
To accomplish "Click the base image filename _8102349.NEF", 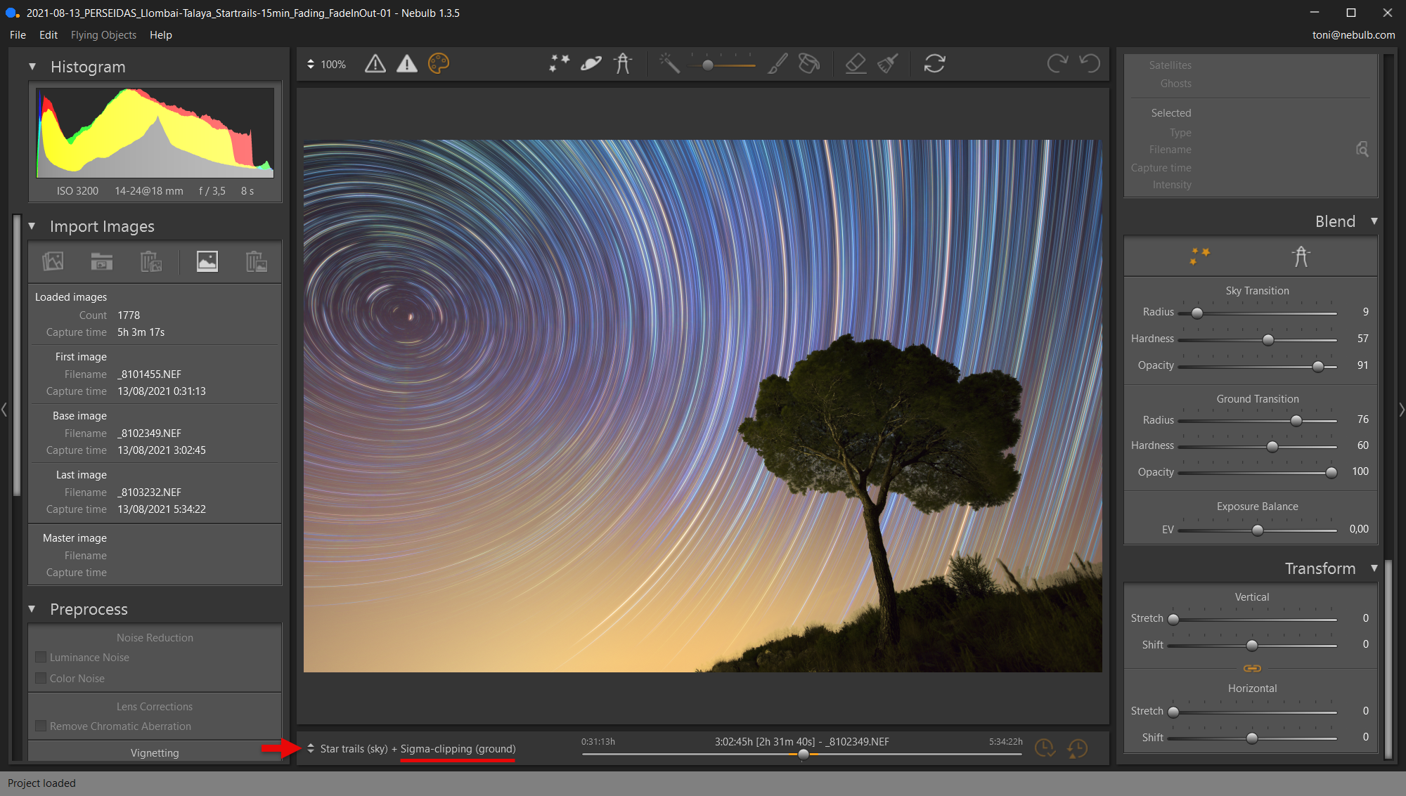I will click(x=149, y=433).
